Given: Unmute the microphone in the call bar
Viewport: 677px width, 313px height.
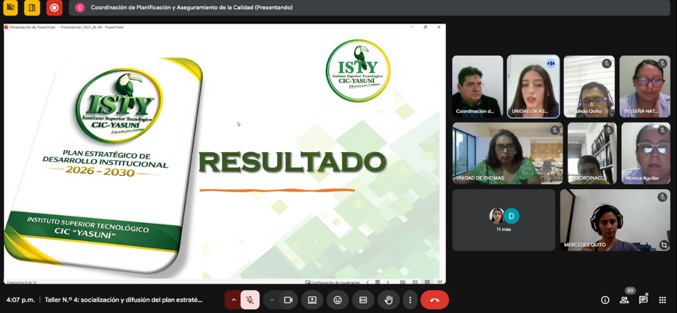Looking at the screenshot, I should coord(249,300).
